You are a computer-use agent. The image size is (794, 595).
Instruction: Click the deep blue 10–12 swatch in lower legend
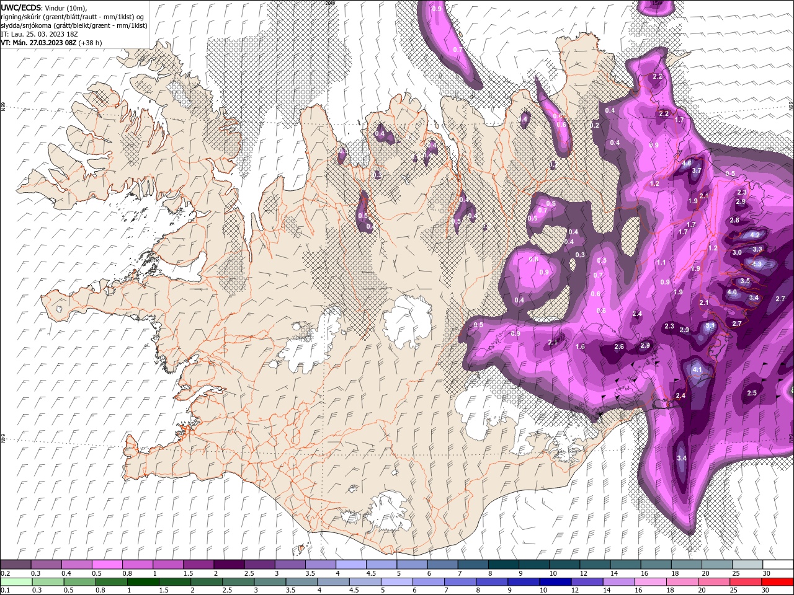click(555, 582)
